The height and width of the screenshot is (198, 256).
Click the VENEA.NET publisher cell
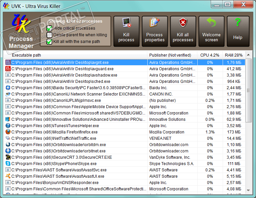tap(160, 138)
